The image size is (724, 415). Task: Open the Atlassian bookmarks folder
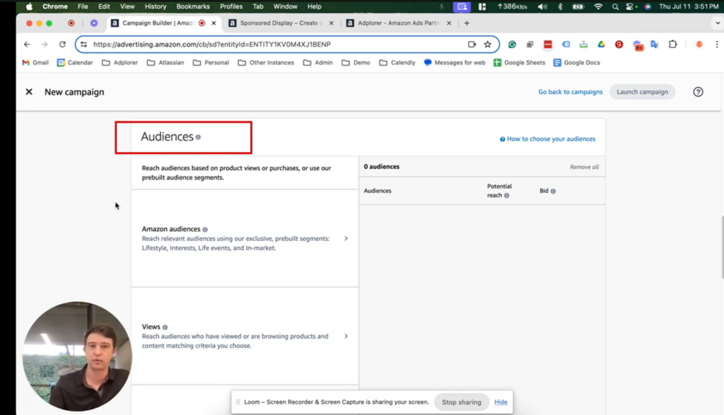point(165,63)
